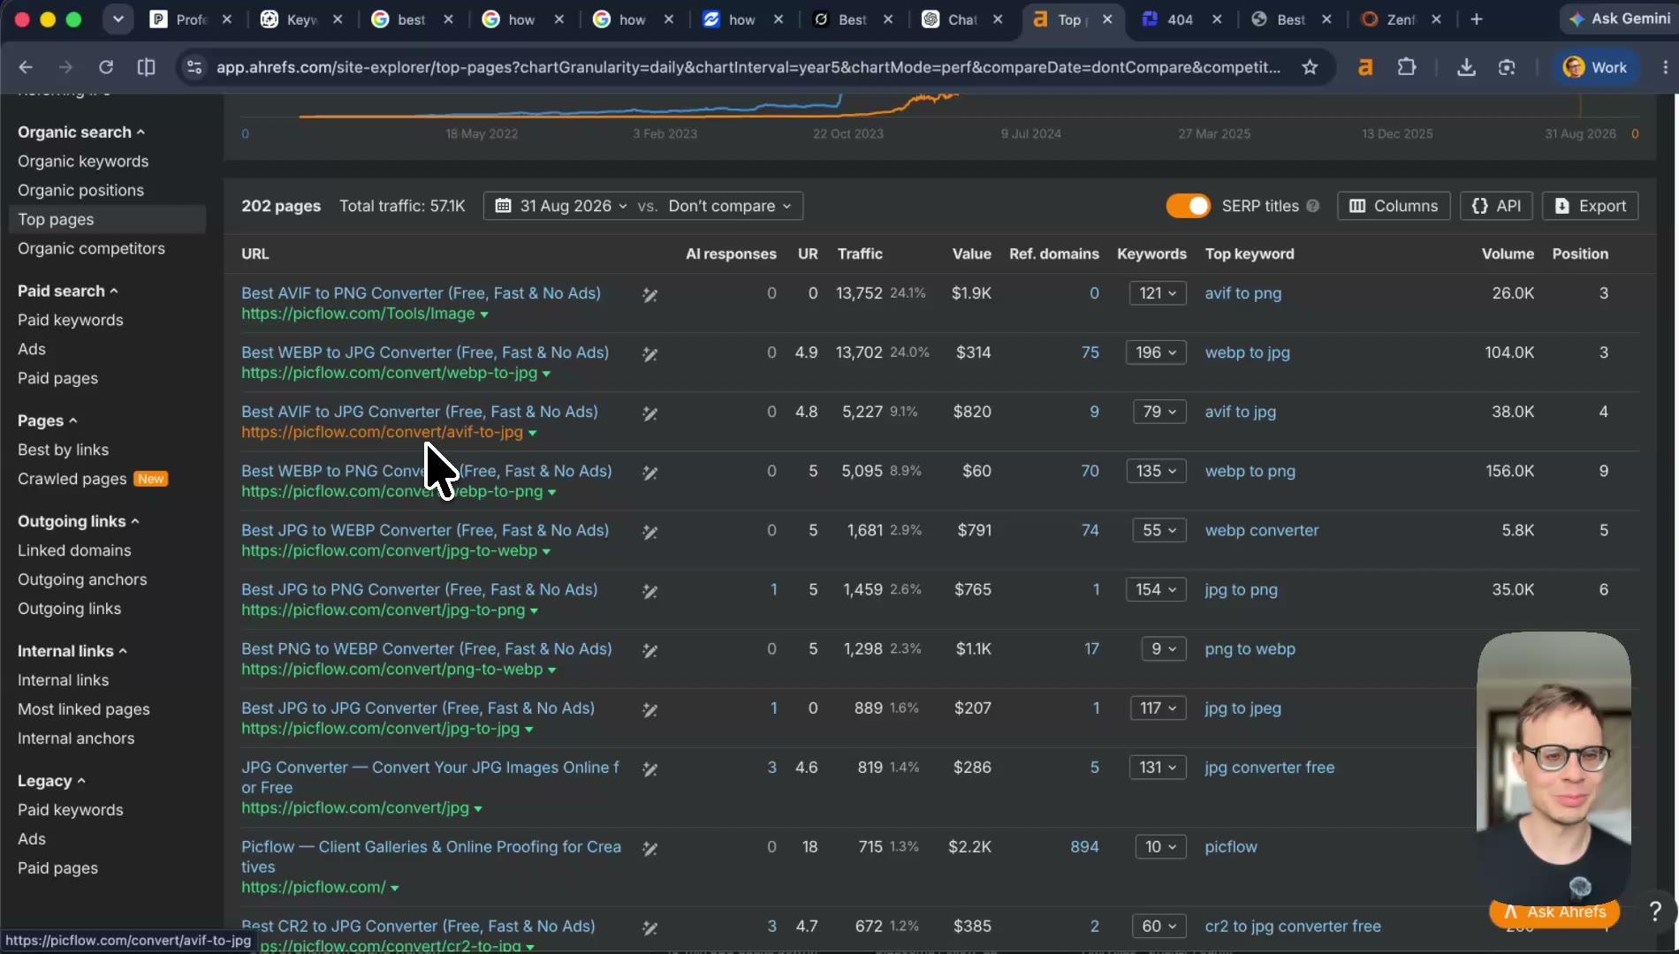Switch to the Chat browser tab

tap(961, 19)
